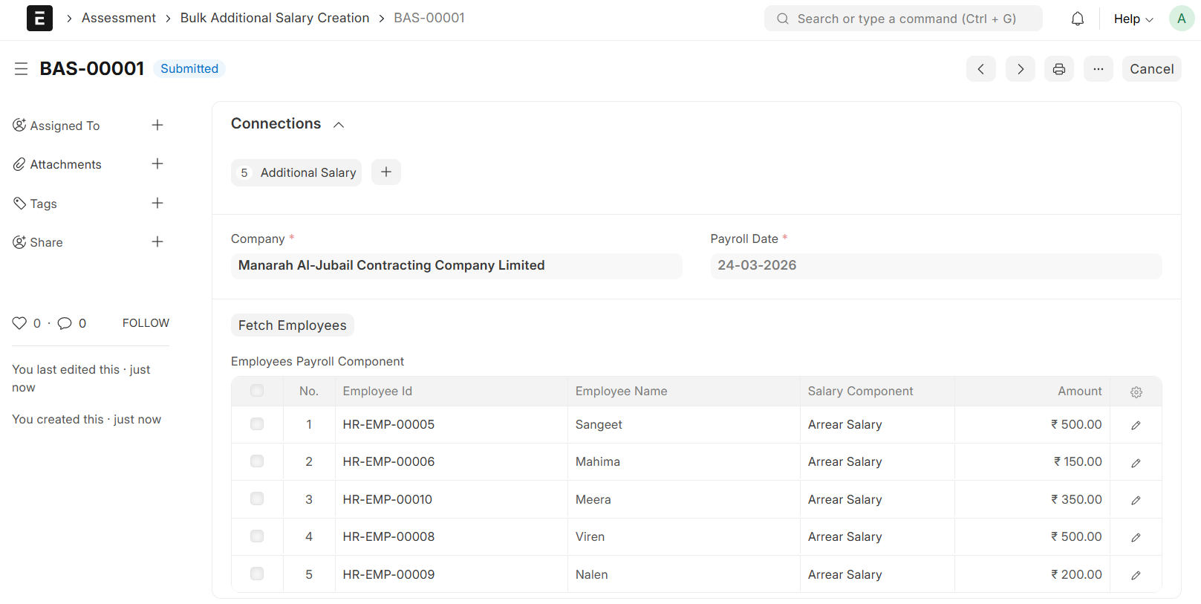Like the document with heart icon
Screen dimensions: 1201x604
coord(19,323)
